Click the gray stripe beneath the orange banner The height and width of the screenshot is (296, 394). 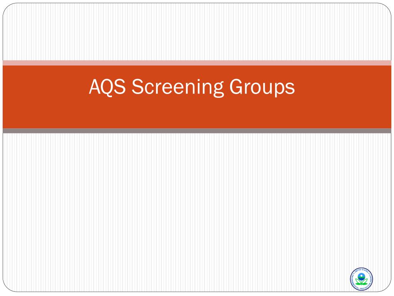(197, 131)
